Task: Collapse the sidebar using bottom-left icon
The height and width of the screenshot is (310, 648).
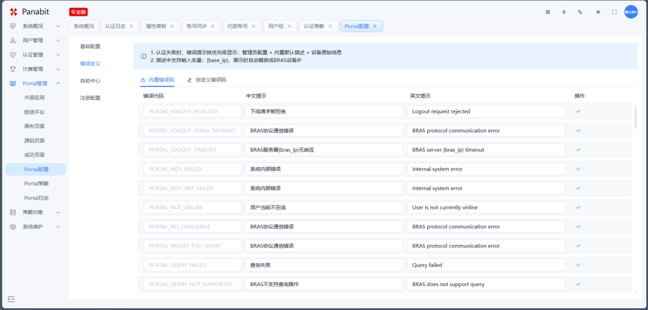Action: [x=11, y=299]
